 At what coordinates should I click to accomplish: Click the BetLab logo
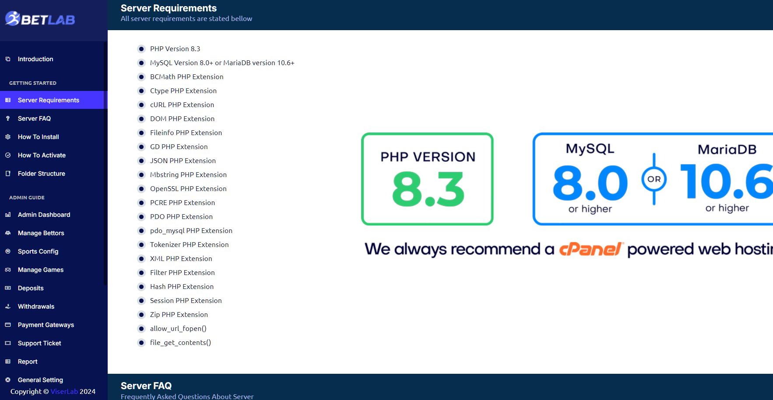pos(40,19)
